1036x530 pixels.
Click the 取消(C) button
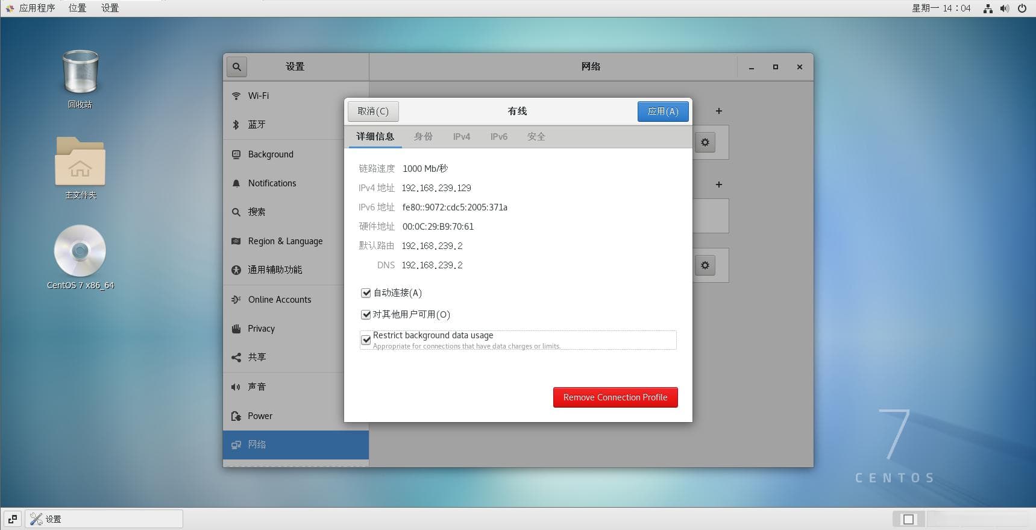pos(373,112)
